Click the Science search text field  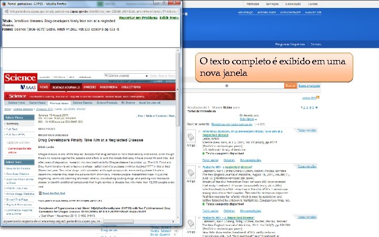click(x=163, y=76)
